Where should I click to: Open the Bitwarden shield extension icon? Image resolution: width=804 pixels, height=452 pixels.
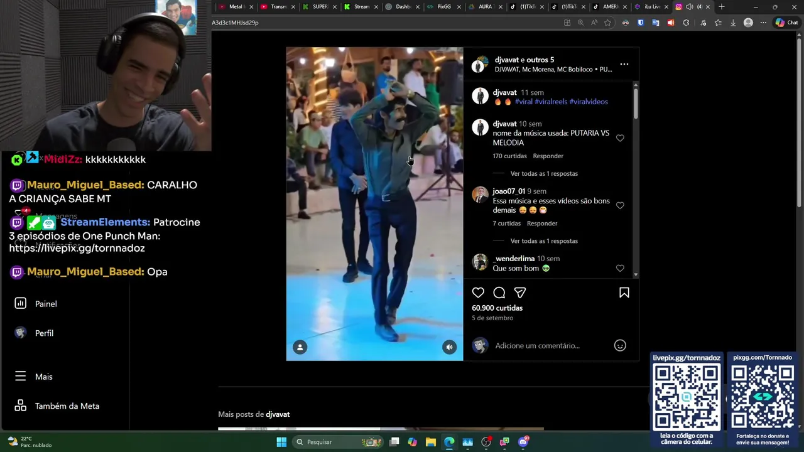click(641, 23)
